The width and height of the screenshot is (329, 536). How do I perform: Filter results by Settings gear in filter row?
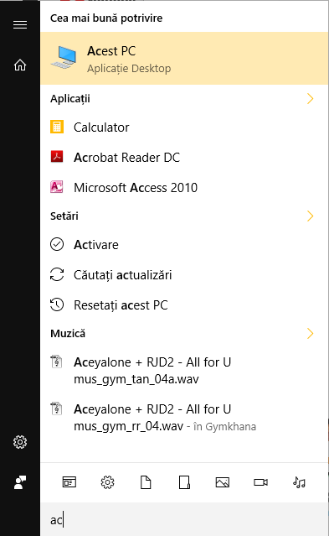tap(107, 482)
